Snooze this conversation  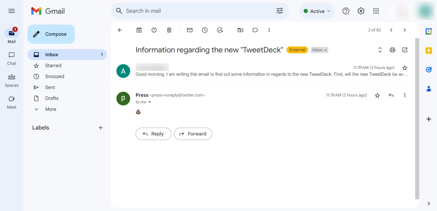[205, 30]
